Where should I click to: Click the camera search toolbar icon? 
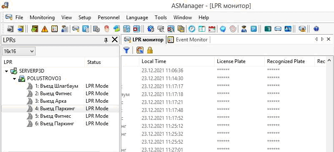click(161, 29)
